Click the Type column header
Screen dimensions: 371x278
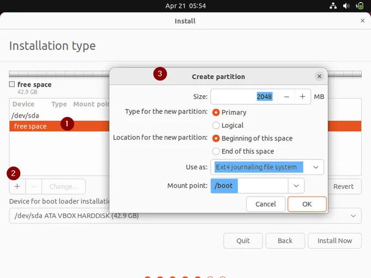[59, 104]
